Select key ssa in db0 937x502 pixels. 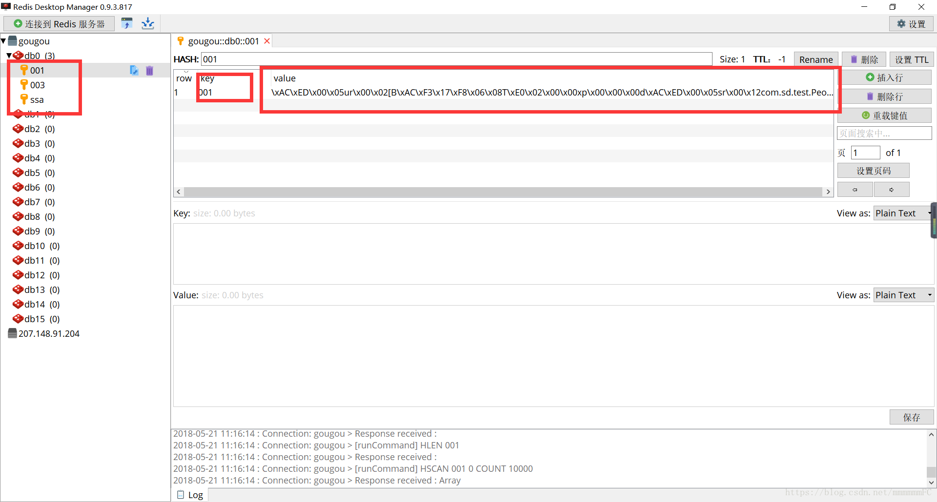(37, 100)
